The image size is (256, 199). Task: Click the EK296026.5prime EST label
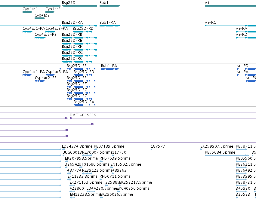(116, 194)
